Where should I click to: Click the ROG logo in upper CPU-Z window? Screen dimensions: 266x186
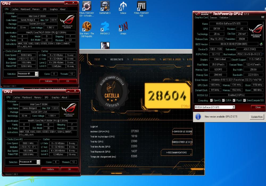pos(67,22)
